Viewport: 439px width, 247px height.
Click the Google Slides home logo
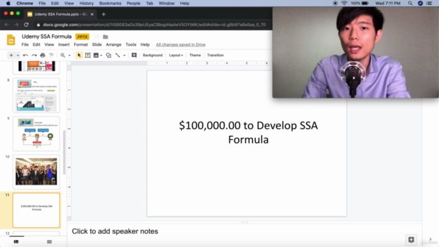point(11,40)
